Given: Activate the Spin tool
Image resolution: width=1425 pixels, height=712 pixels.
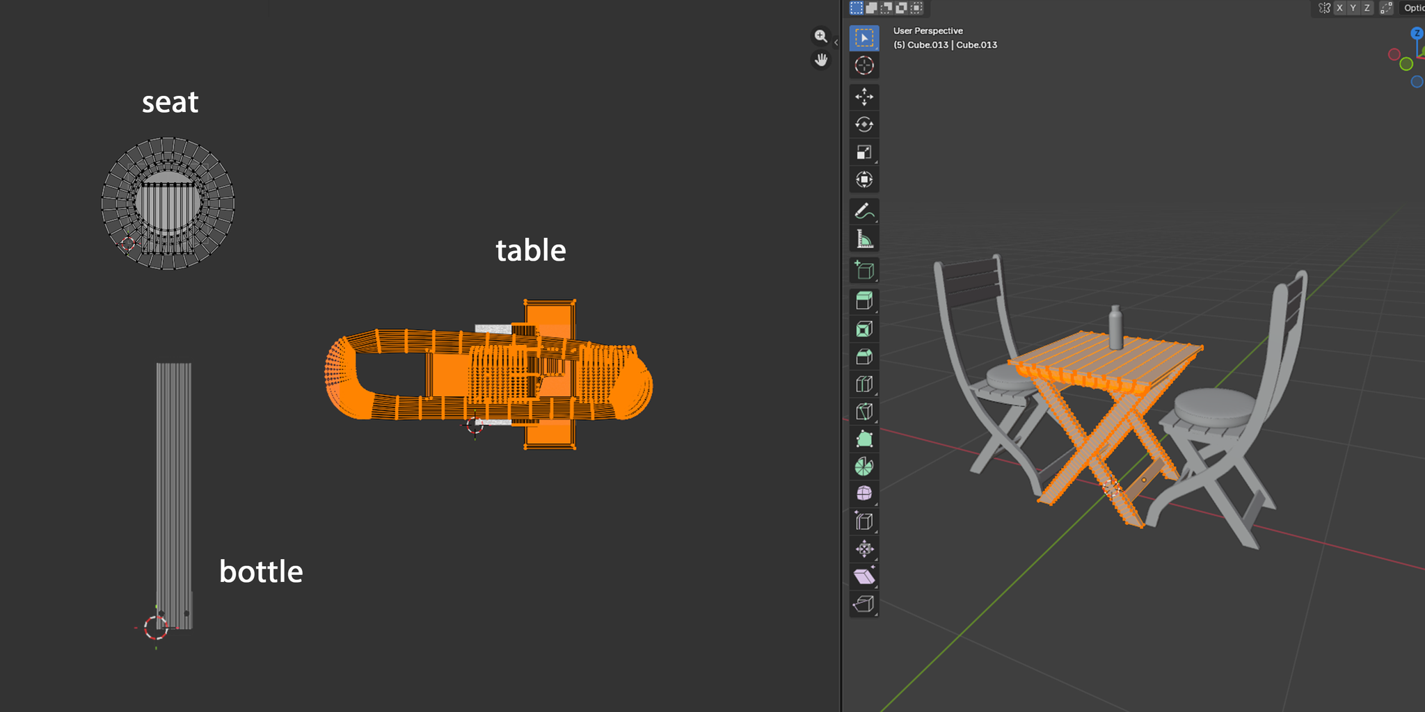Looking at the screenshot, I should pos(864,467).
